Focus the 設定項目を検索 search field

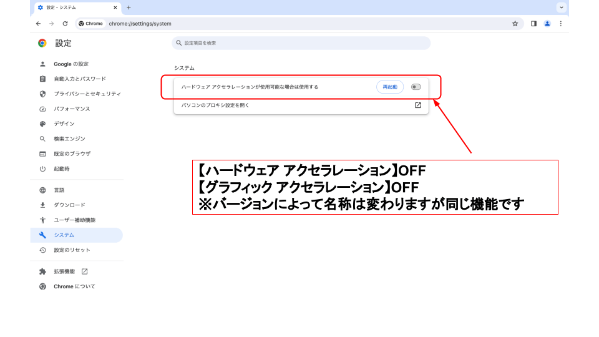[301, 43]
